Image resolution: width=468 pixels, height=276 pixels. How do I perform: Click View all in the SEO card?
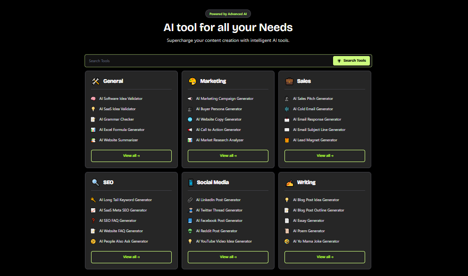click(x=131, y=257)
